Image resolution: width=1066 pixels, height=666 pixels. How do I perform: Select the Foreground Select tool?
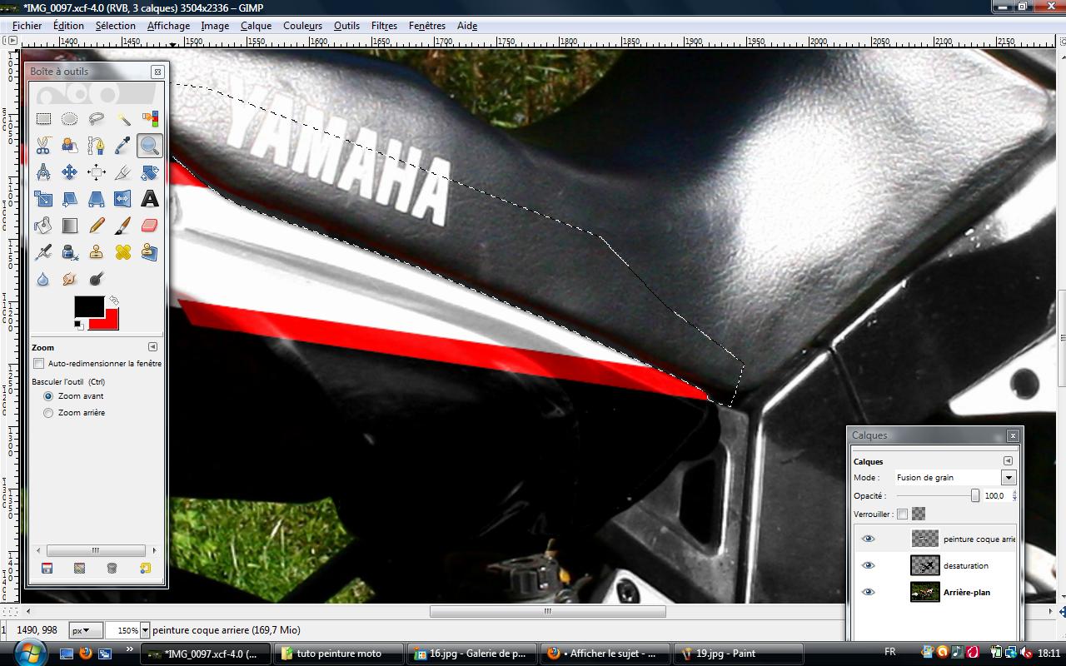(70, 146)
